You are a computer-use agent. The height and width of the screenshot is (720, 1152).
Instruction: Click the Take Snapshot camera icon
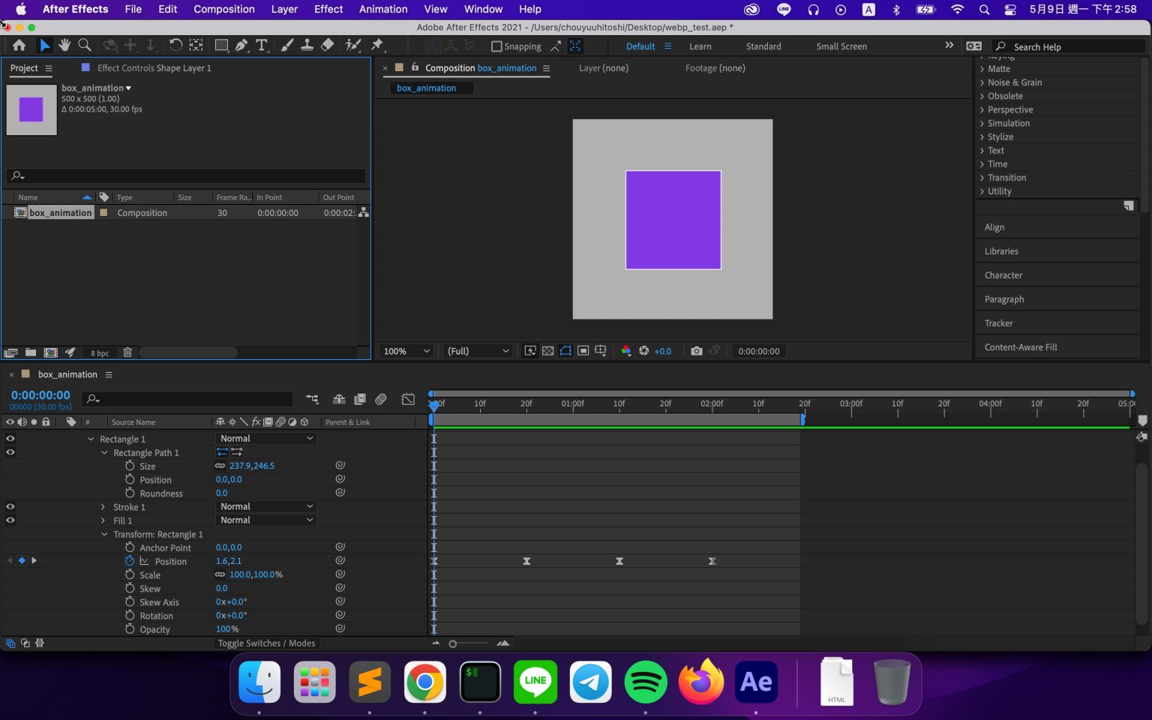tap(696, 351)
